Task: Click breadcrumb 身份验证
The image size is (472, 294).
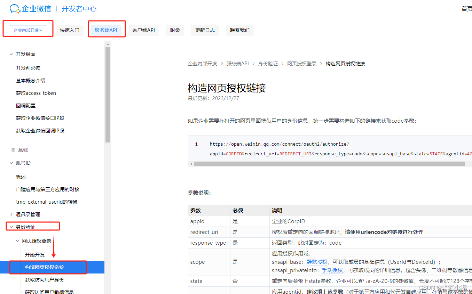Action: pos(268,64)
